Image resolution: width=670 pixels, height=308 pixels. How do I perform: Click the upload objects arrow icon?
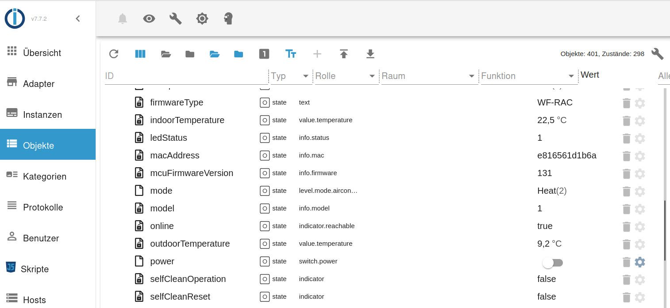coord(344,54)
